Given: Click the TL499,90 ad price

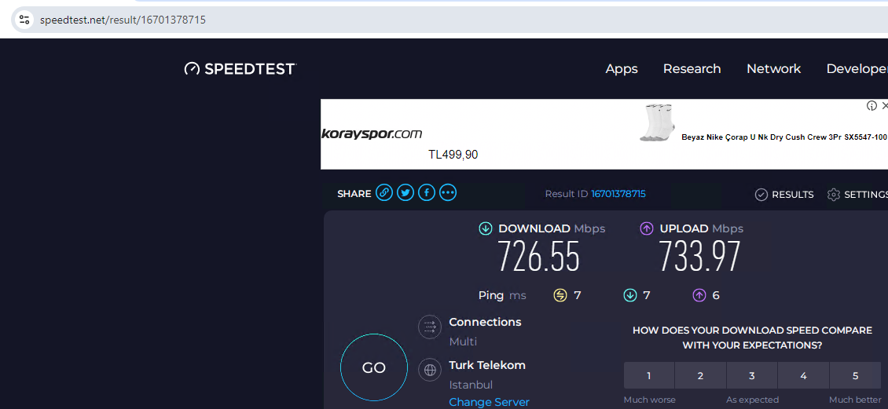Looking at the screenshot, I should pos(453,155).
